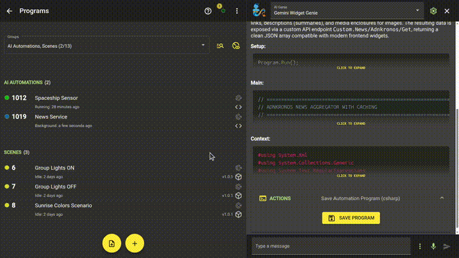Click the 'Context:' heading
The image size is (459, 258).
click(260, 139)
